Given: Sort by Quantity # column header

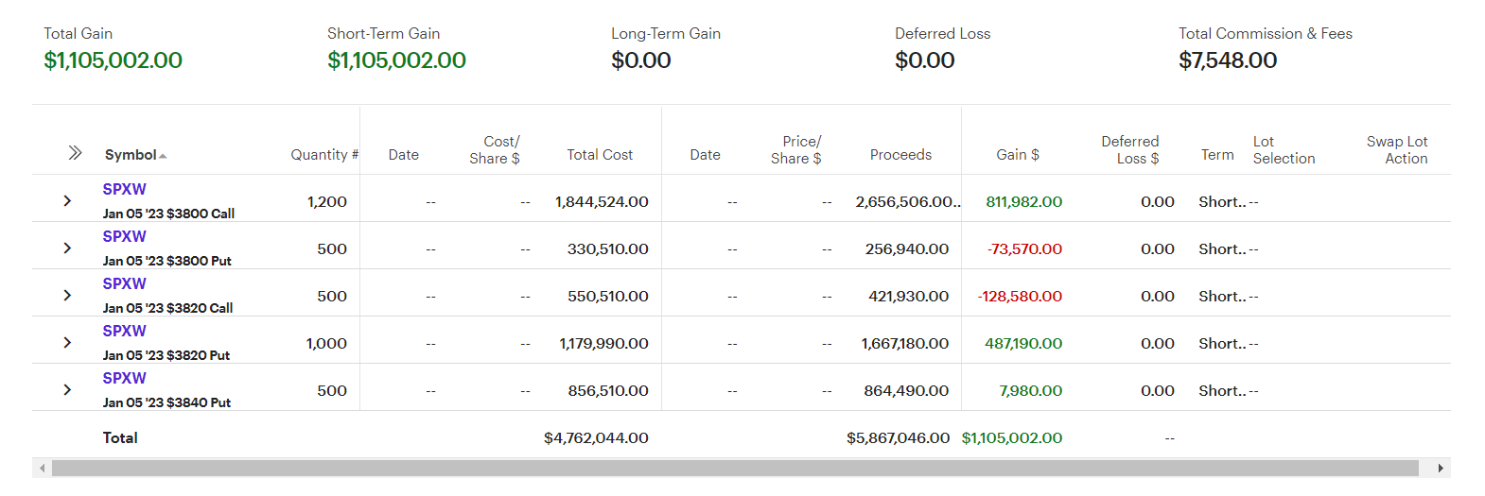Looking at the screenshot, I should 323,155.
